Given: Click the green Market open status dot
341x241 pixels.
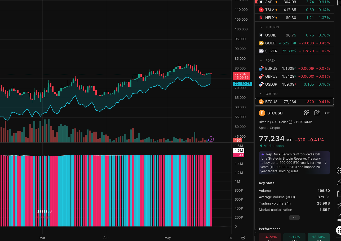Looking at the screenshot, I should click(x=261, y=146).
